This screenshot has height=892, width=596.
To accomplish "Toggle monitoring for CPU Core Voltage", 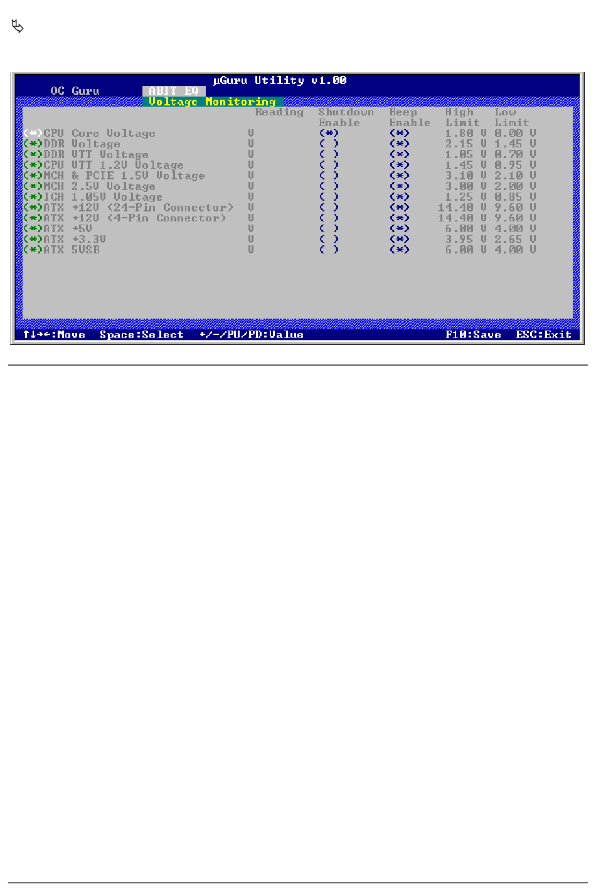I will [33, 134].
